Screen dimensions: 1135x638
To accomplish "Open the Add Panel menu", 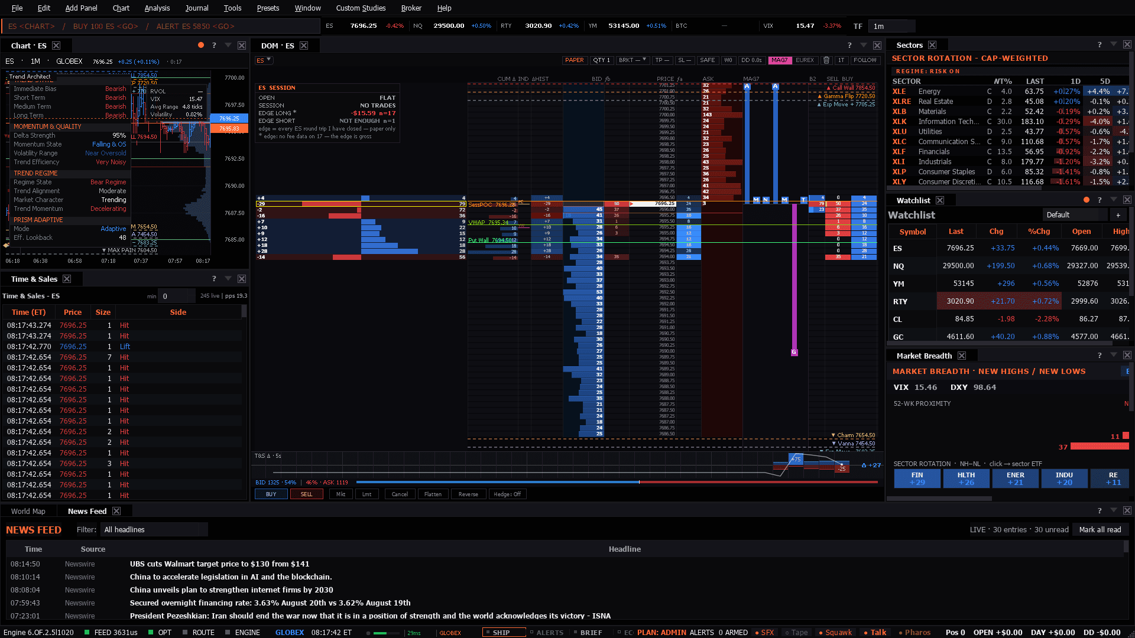I will (x=81, y=8).
